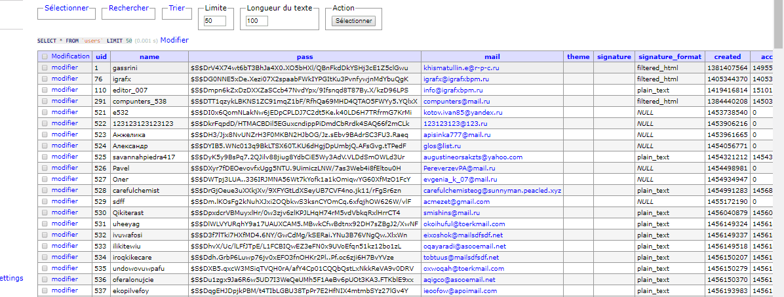Check the row checkbox for carefulchemist
784x297 pixels.
(45, 191)
